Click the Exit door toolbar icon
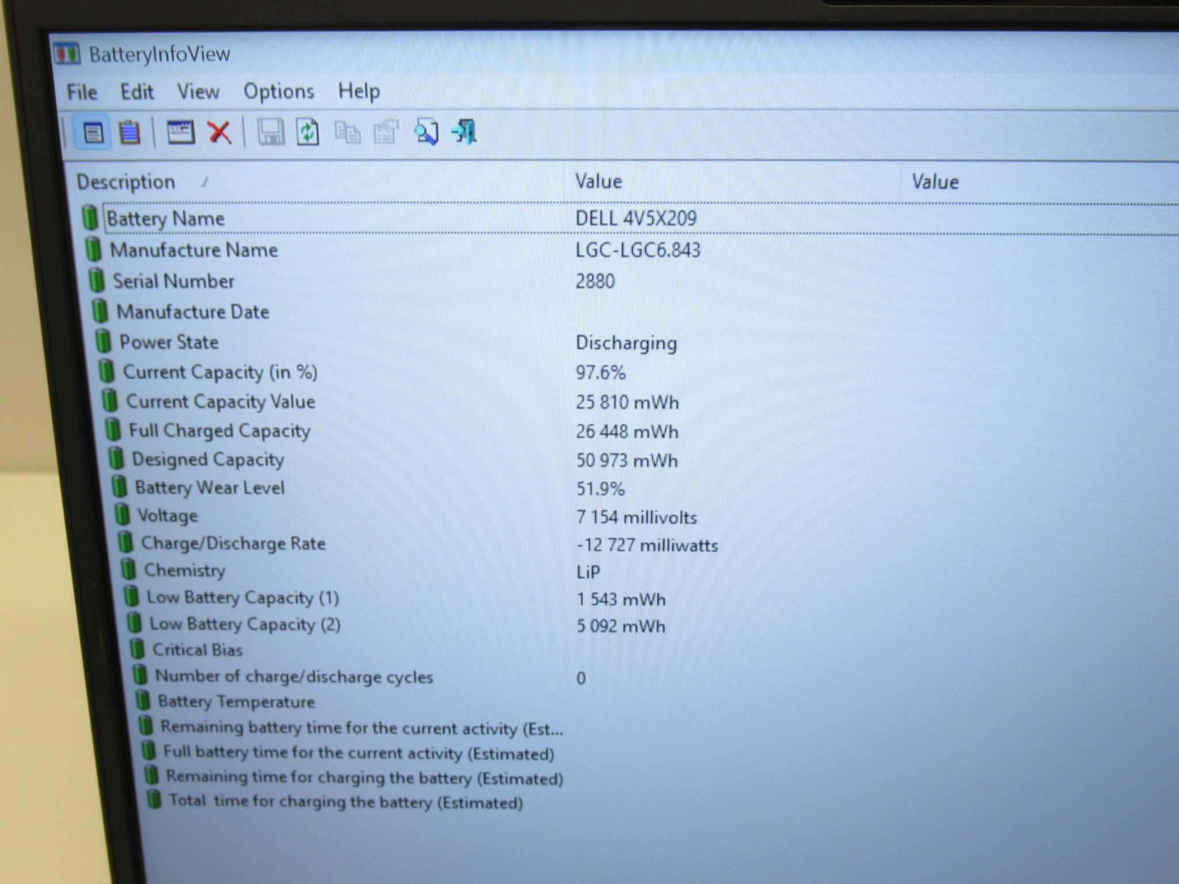The width and height of the screenshot is (1179, 884). point(465,132)
